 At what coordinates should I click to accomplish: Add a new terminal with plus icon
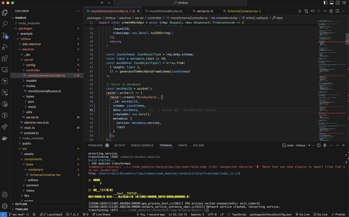[309, 145]
